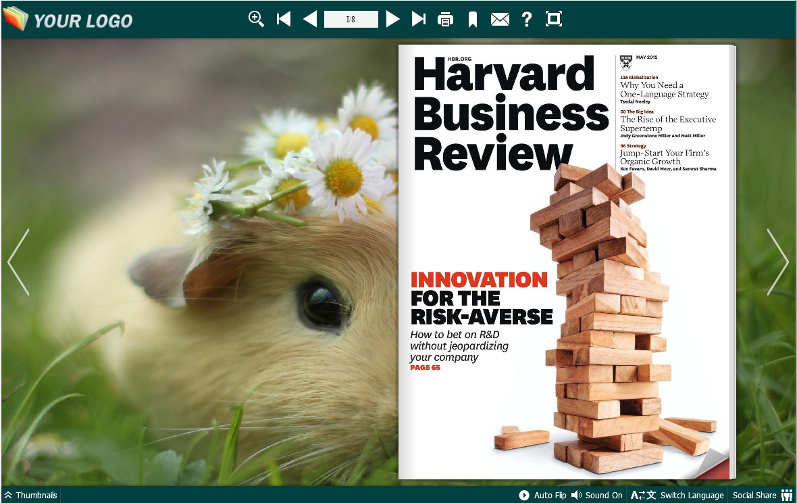The height and width of the screenshot is (503, 797).
Task: Jump to the last page
Action: click(x=418, y=20)
